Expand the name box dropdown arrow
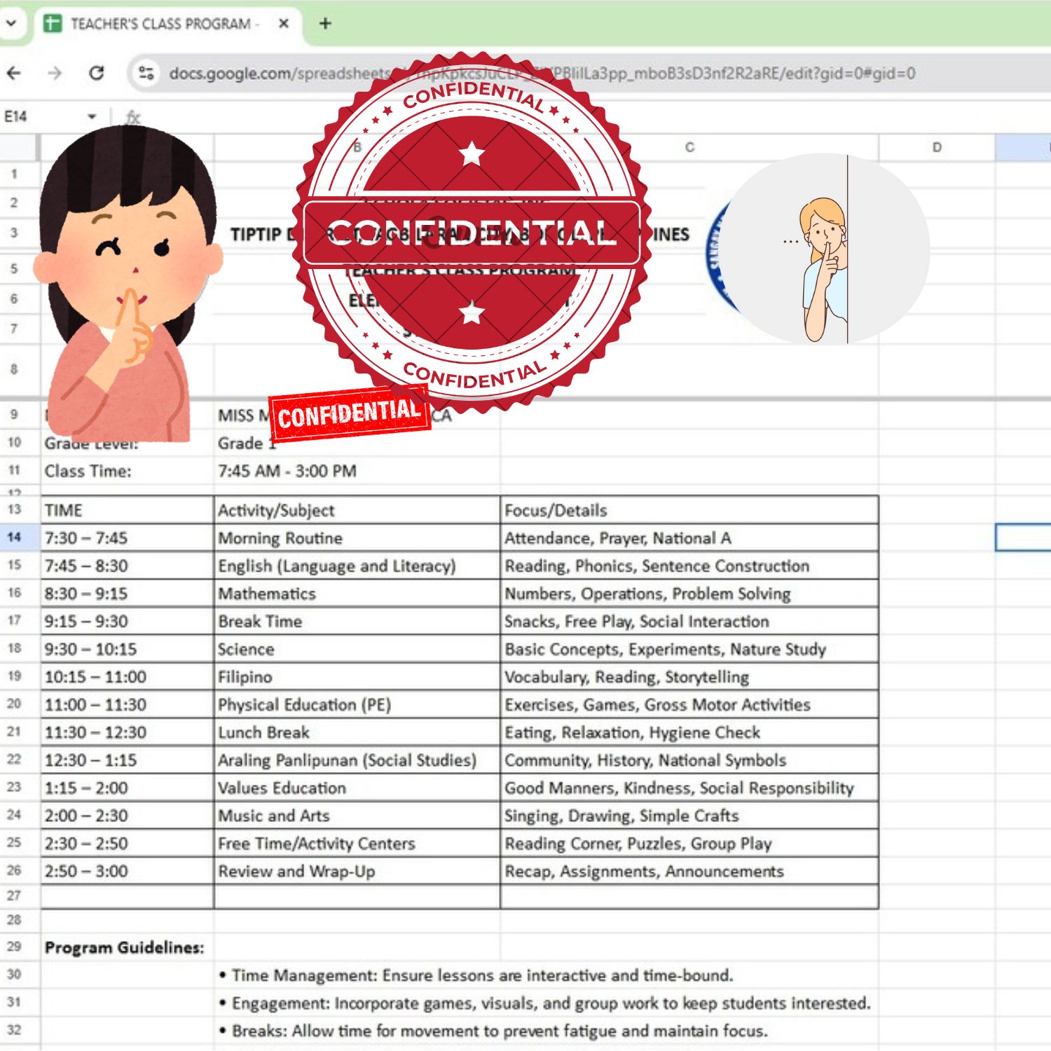The width and height of the screenshot is (1051, 1051). point(92,116)
